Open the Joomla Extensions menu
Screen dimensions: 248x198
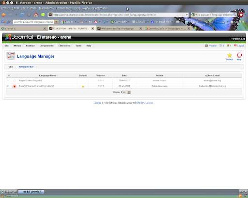(64, 46)
